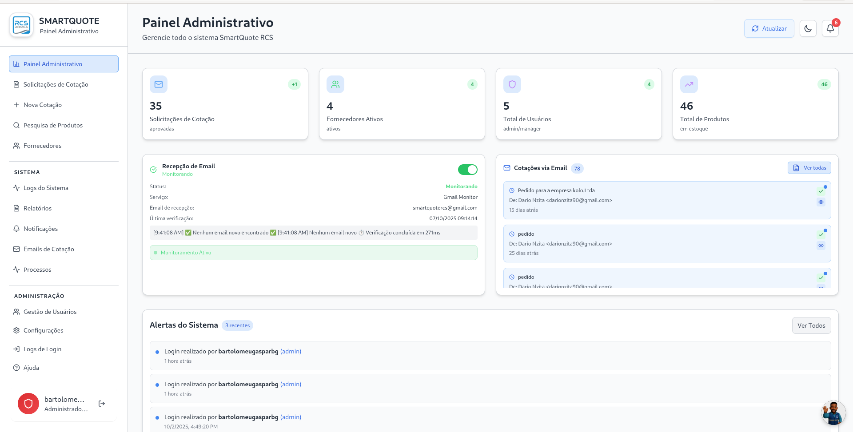Click the people icon on Fornecedores card
853x432 pixels.
(335, 84)
